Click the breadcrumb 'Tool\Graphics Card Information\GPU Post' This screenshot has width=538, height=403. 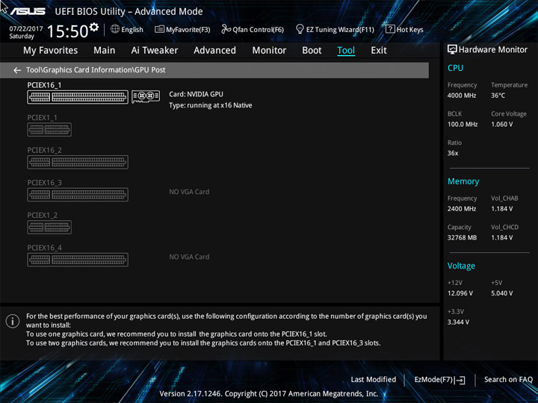click(96, 70)
